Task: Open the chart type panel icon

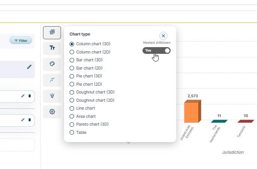Action: (x=52, y=33)
